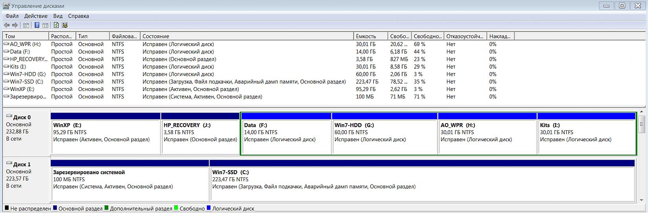The width and height of the screenshot is (648, 213).
Task: Click the 827 МБ free space cell
Action: (x=399, y=59)
